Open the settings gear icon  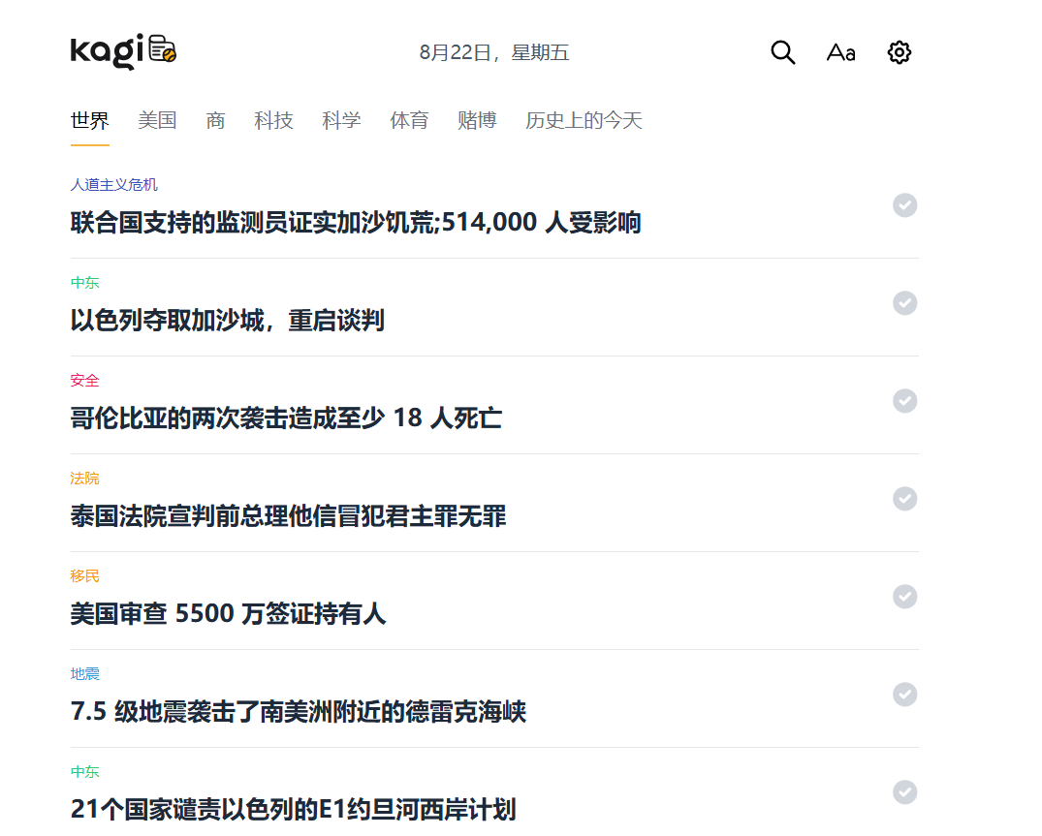pyautogui.click(x=900, y=52)
